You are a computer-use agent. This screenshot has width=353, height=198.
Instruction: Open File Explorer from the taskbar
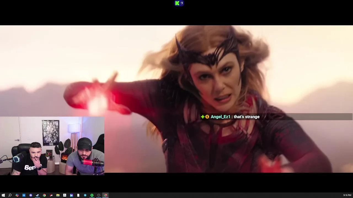coord(58,195)
